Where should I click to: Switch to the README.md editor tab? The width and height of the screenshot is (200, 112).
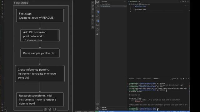point(134,1)
